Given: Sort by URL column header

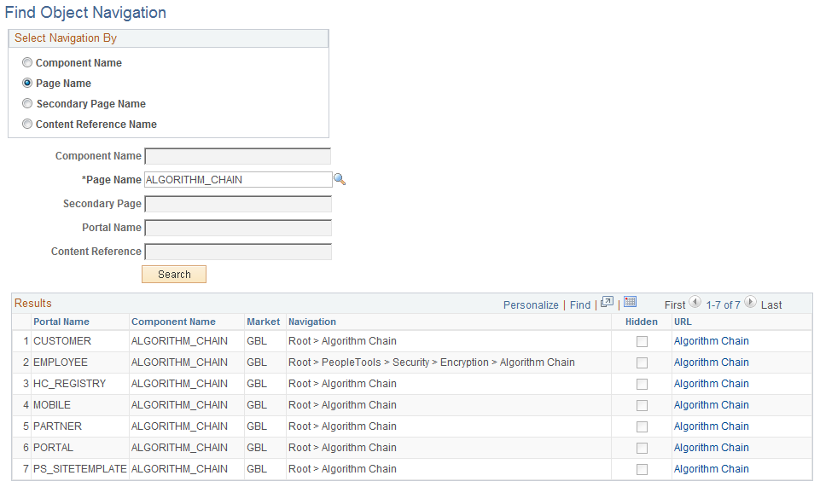Looking at the screenshot, I should click(x=683, y=322).
